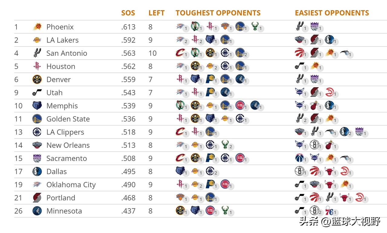This screenshot has height=233, width=387.
Task: Click the Minnesota Timberwolves team logo
Action: pos(37,211)
